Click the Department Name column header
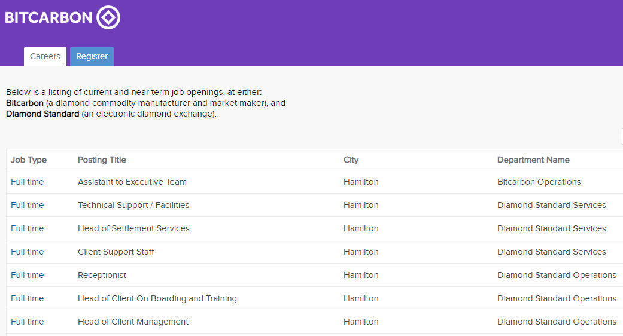This screenshot has width=623, height=336. pos(533,160)
